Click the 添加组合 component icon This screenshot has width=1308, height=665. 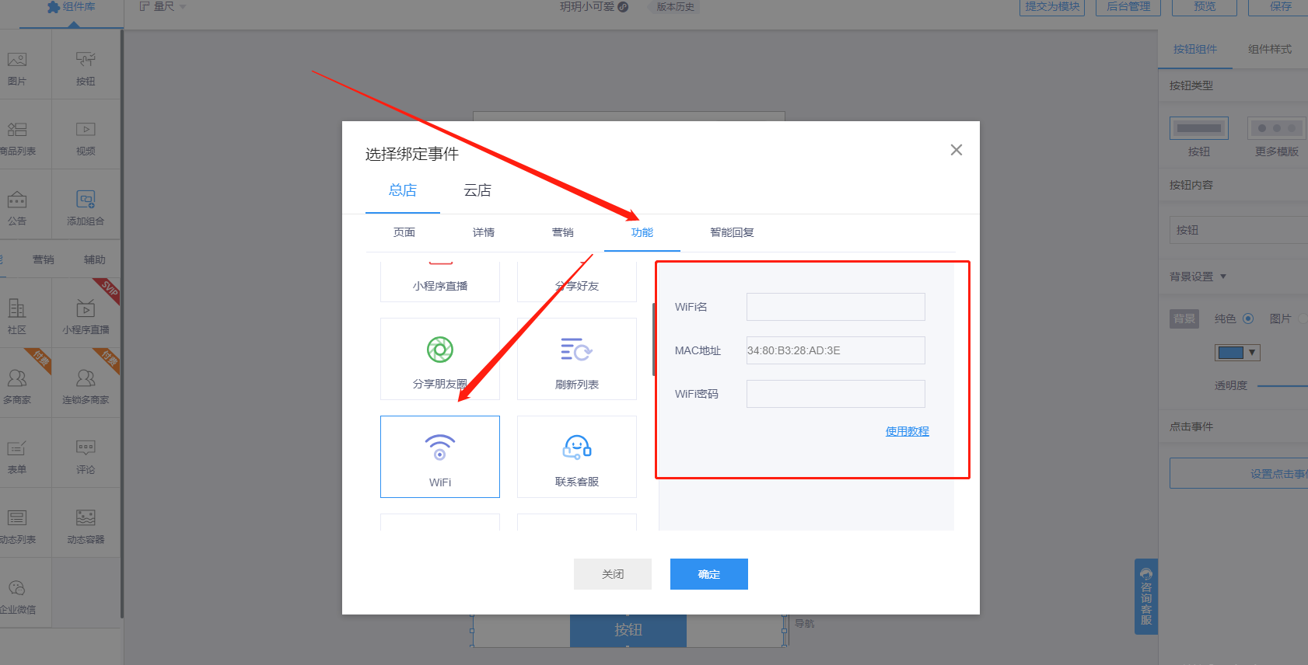(x=86, y=200)
